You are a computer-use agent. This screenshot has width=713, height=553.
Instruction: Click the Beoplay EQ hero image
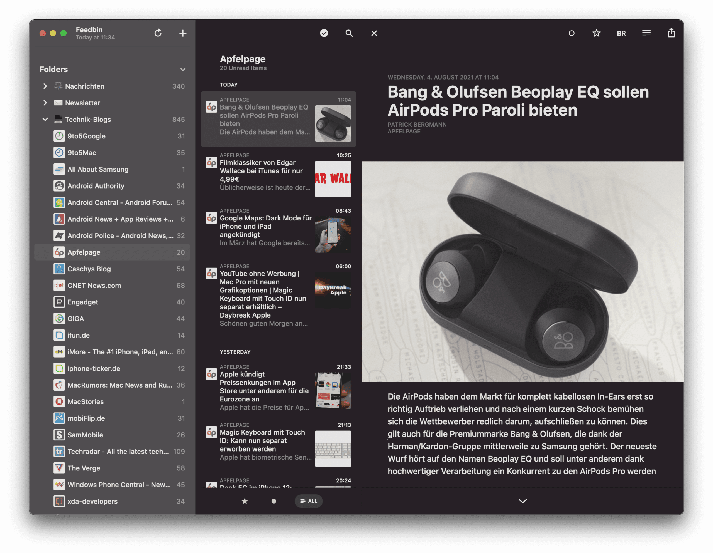tap(522, 271)
